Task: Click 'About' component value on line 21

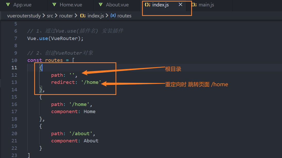Action: [x=91, y=141]
